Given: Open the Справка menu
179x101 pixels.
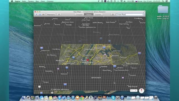Looking at the screenshot, I should click(x=50, y=1).
